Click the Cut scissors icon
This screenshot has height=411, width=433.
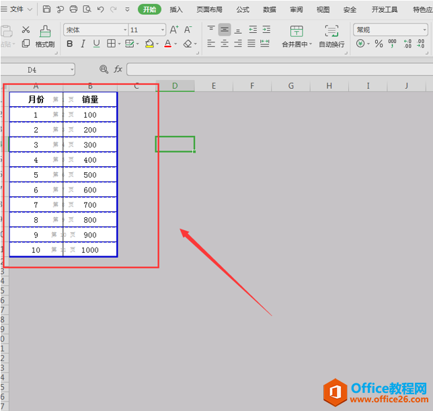tap(26, 30)
